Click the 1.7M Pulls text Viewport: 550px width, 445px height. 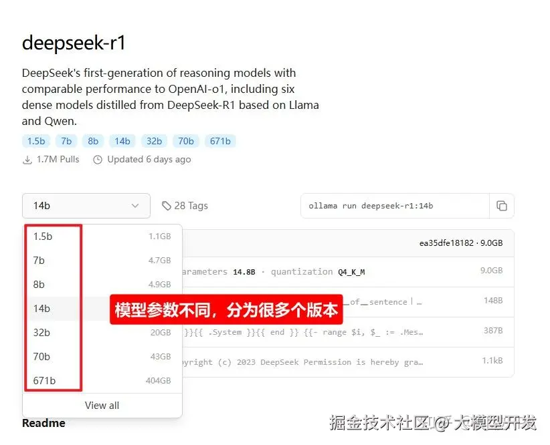point(58,160)
